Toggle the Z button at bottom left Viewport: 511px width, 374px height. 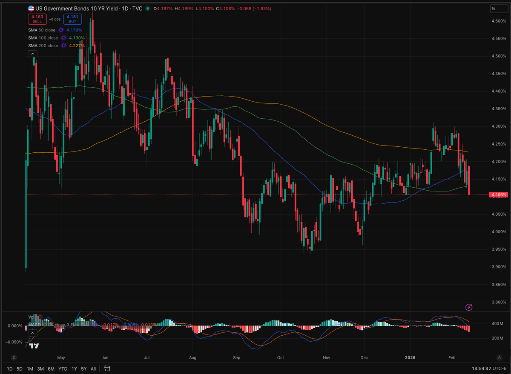14,357
